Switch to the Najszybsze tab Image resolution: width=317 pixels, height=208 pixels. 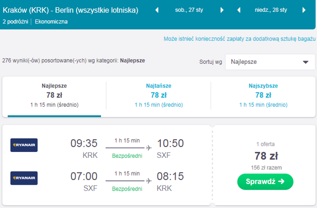[x=263, y=95]
